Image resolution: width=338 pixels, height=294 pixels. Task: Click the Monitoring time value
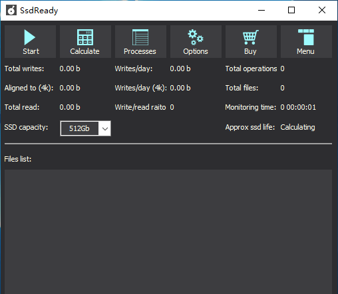pos(298,107)
